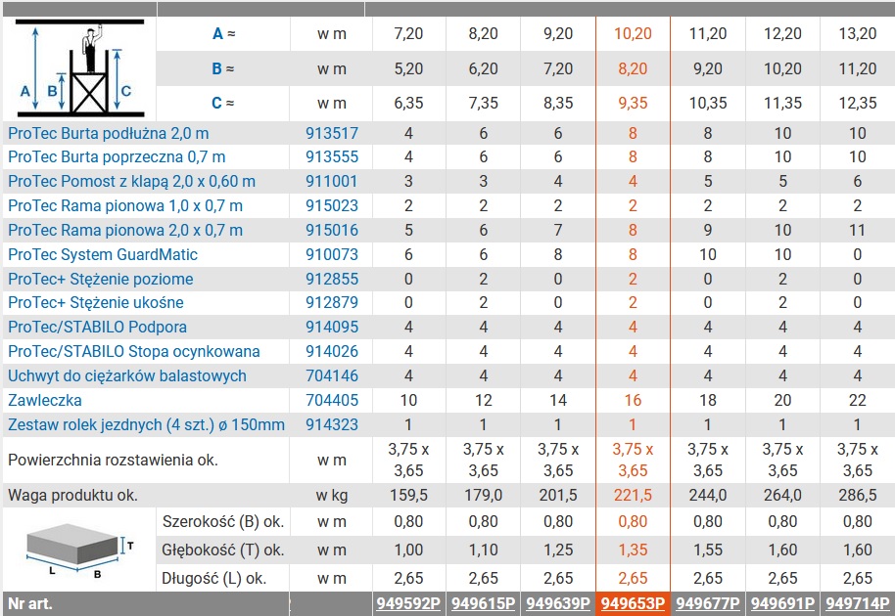Open article number 912855
The image size is (895, 616).
[x=332, y=280]
